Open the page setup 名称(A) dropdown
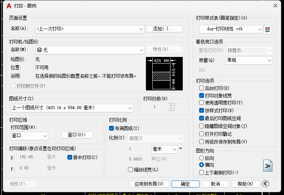 click(x=90, y=29)
